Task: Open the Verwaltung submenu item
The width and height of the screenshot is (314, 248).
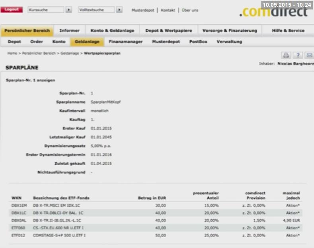Action: coord(230,42)
